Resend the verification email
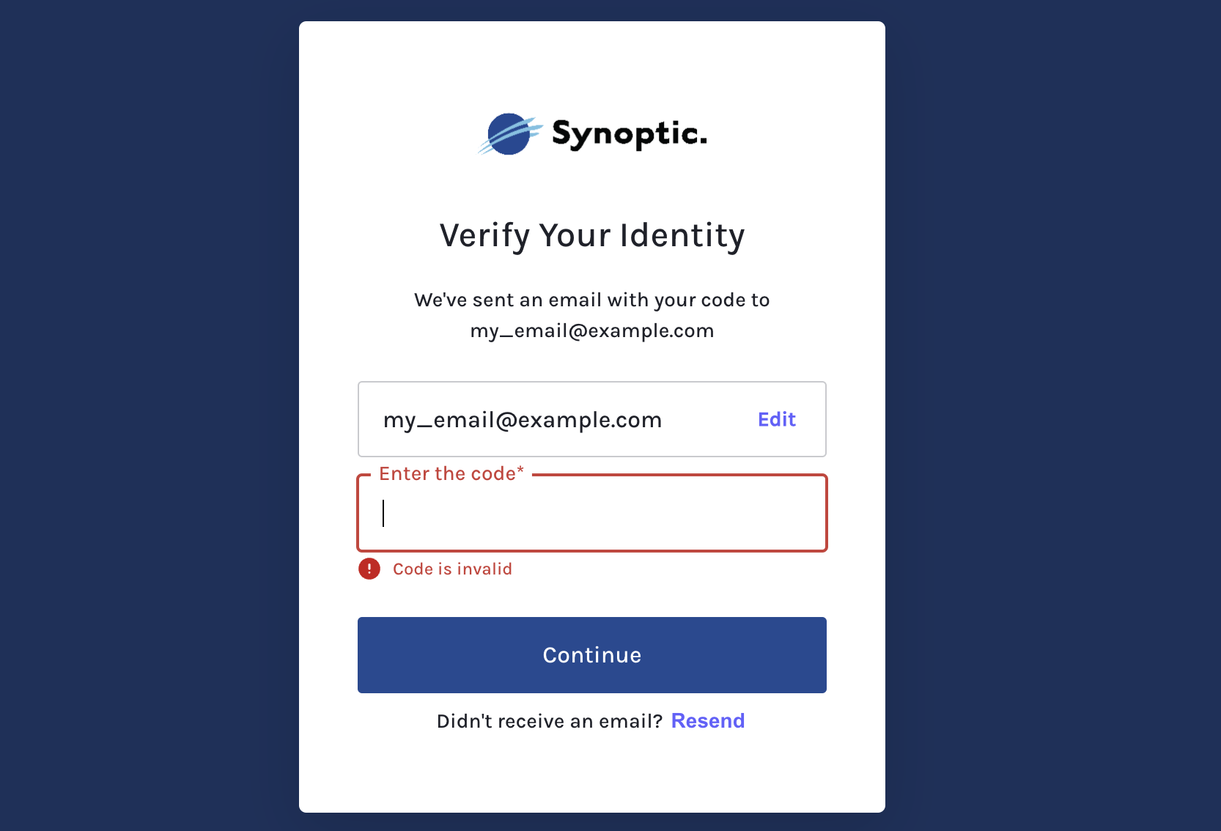Viewport: 1221px width, 831px height. [x=707, y=721]
